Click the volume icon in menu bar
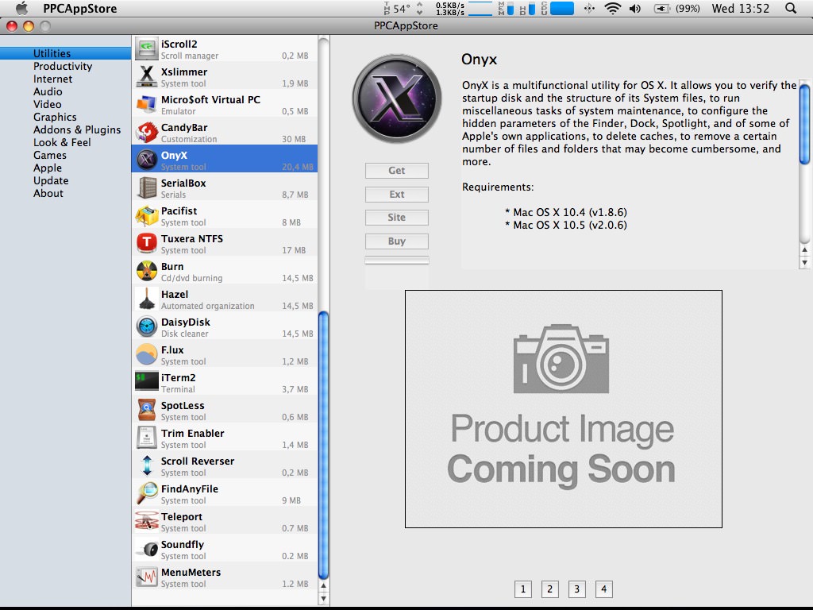Image resolution: width=813 pixels, height=610 pixels. tap(634, 8)
